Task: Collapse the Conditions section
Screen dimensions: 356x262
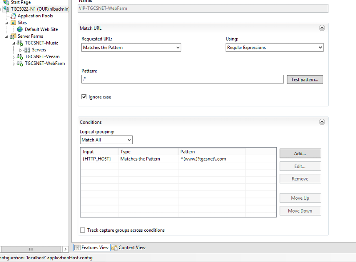Action: (x=322, y=122)
